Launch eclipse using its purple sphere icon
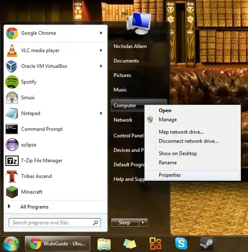 click(12, 144)
